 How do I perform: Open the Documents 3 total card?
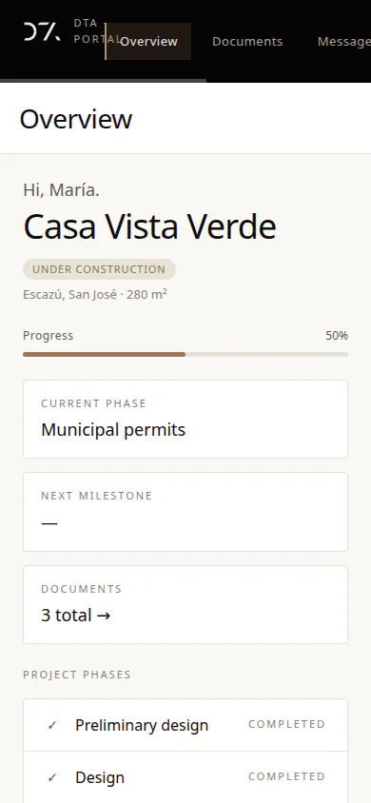(185, 605)
